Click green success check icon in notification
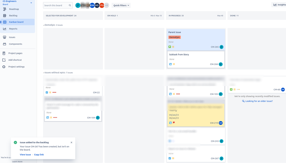Screen dimensions: 286x163 (15, 142)
